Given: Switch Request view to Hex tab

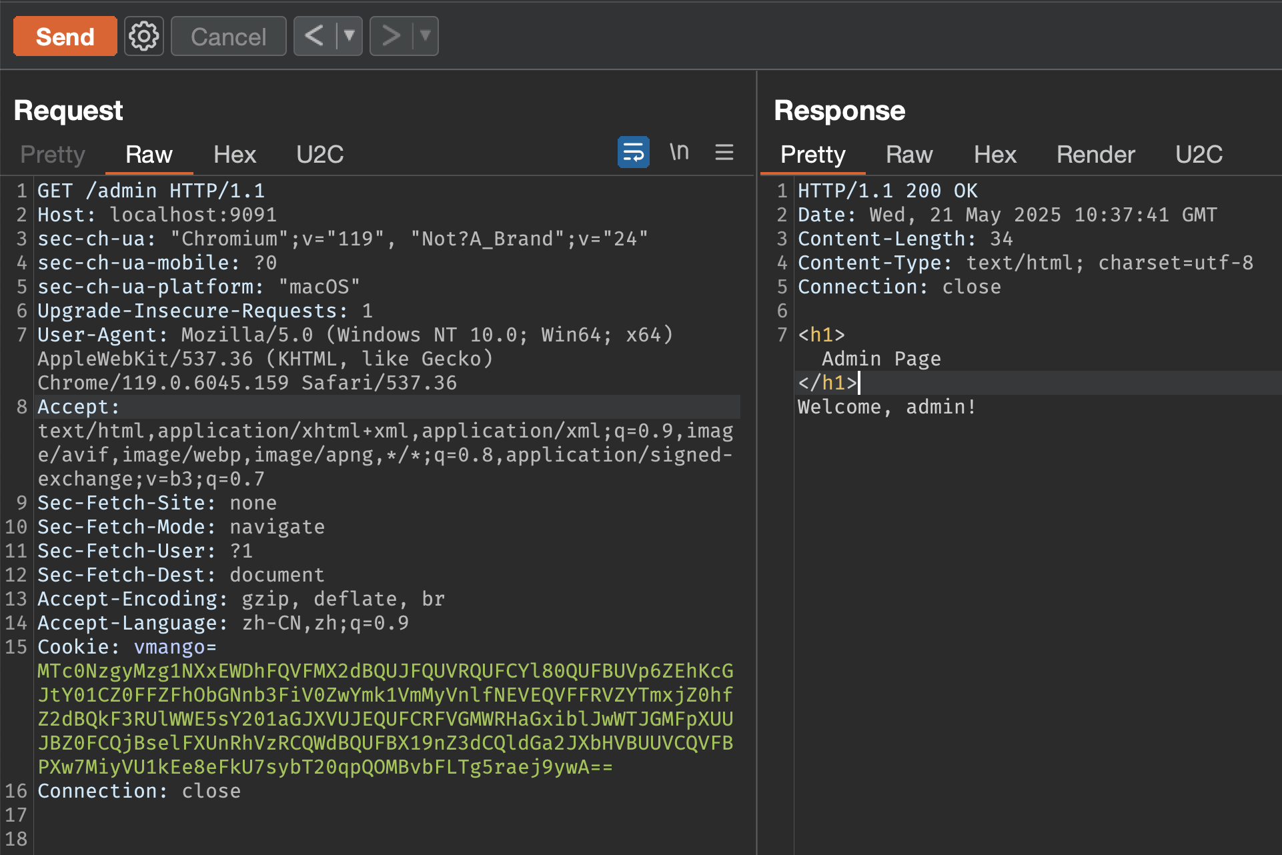Looking at the screenshot, I should click(x=235, y=155).
